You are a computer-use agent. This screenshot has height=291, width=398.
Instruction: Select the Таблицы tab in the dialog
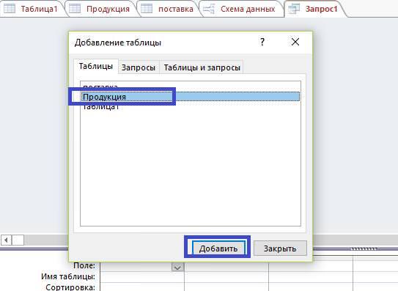[96, 66]
